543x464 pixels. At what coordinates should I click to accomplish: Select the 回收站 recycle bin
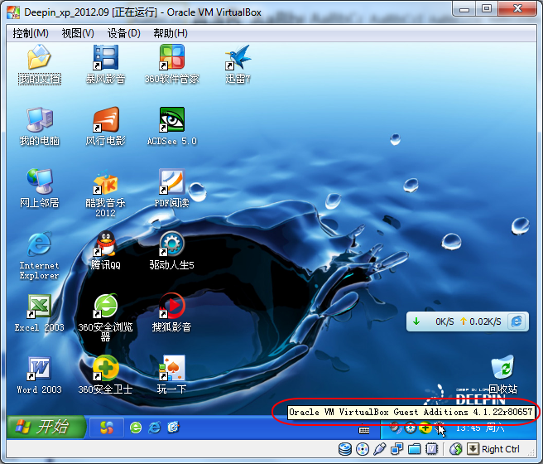coord(502,370)
